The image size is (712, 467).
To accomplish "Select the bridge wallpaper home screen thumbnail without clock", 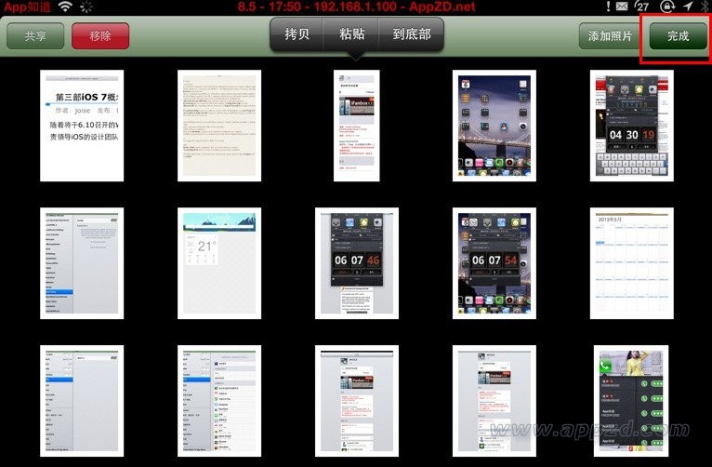I will [494, 126].
